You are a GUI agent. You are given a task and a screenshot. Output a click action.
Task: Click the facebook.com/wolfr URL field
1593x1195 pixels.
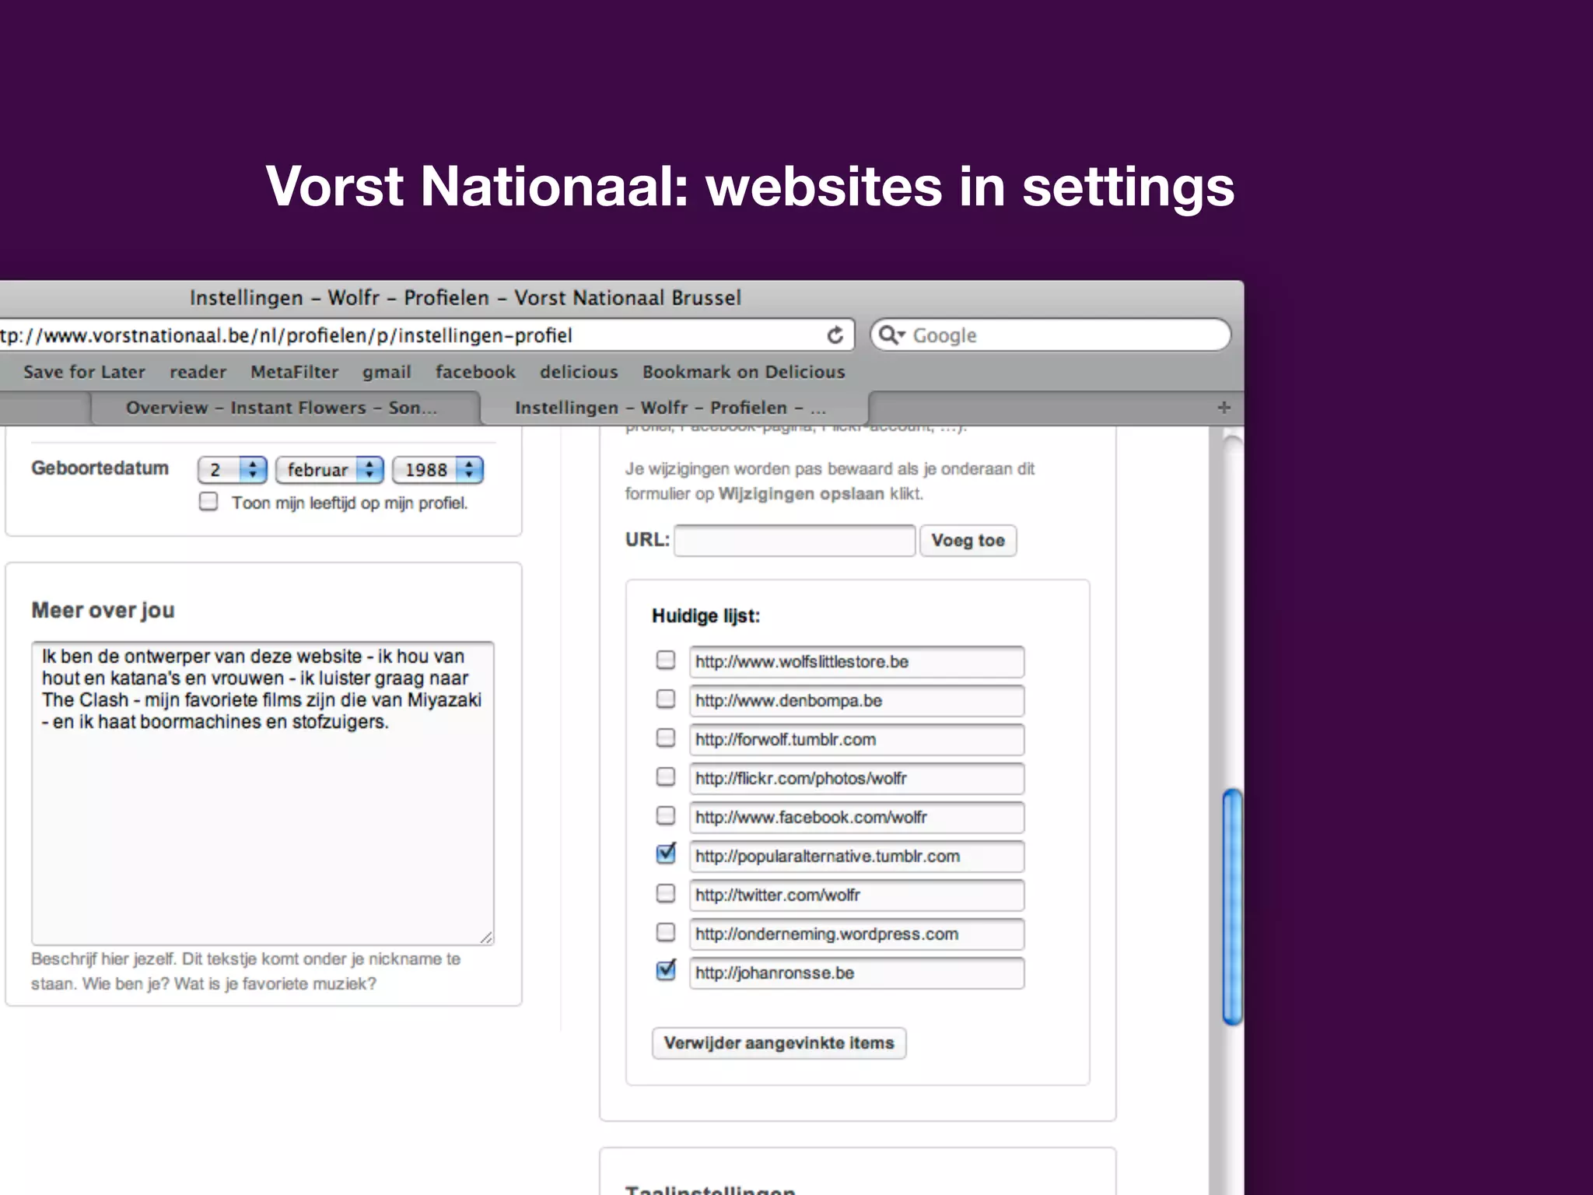(856, 817)
